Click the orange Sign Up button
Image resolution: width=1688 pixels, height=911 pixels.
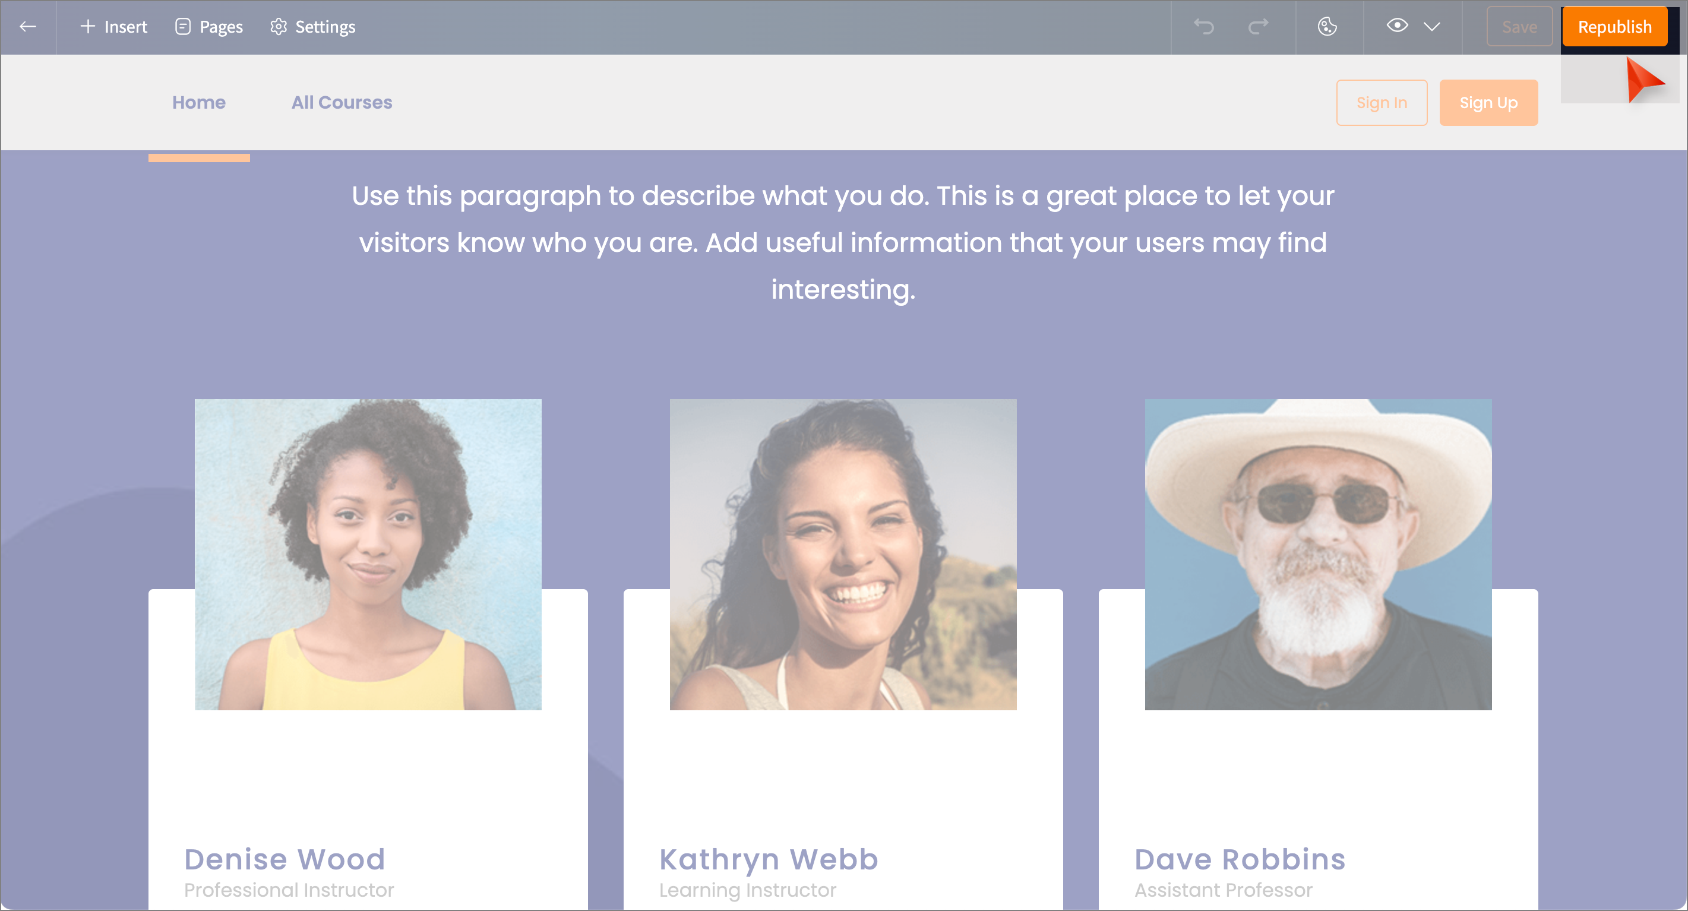[1488, 103]
